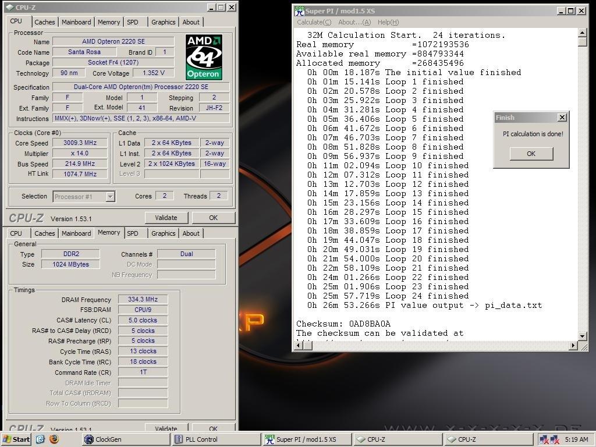Image resolution: width=596 pixels, height=447 pixels.
Task: Close the Finish dialog with its X
Action: click(x=562, y=118)
